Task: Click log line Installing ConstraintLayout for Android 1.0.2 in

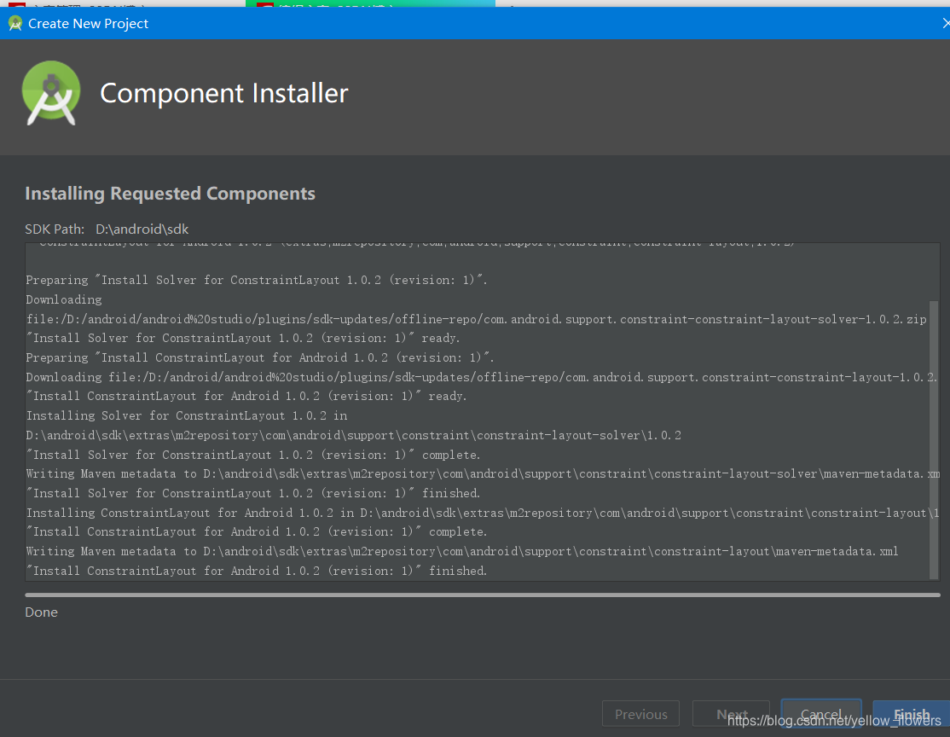Action: [483, 513]
